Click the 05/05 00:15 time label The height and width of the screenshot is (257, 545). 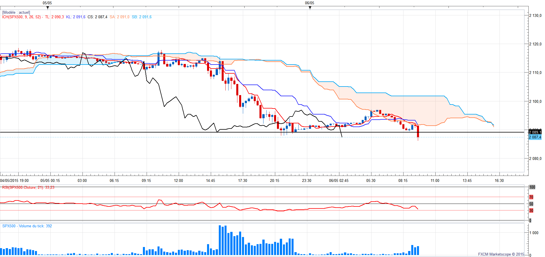[50, 180]
